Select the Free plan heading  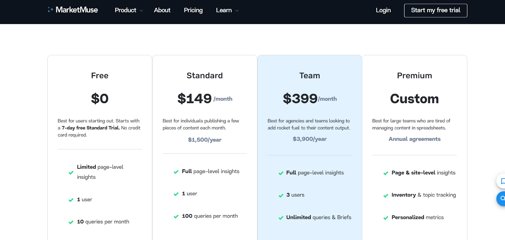100,76
